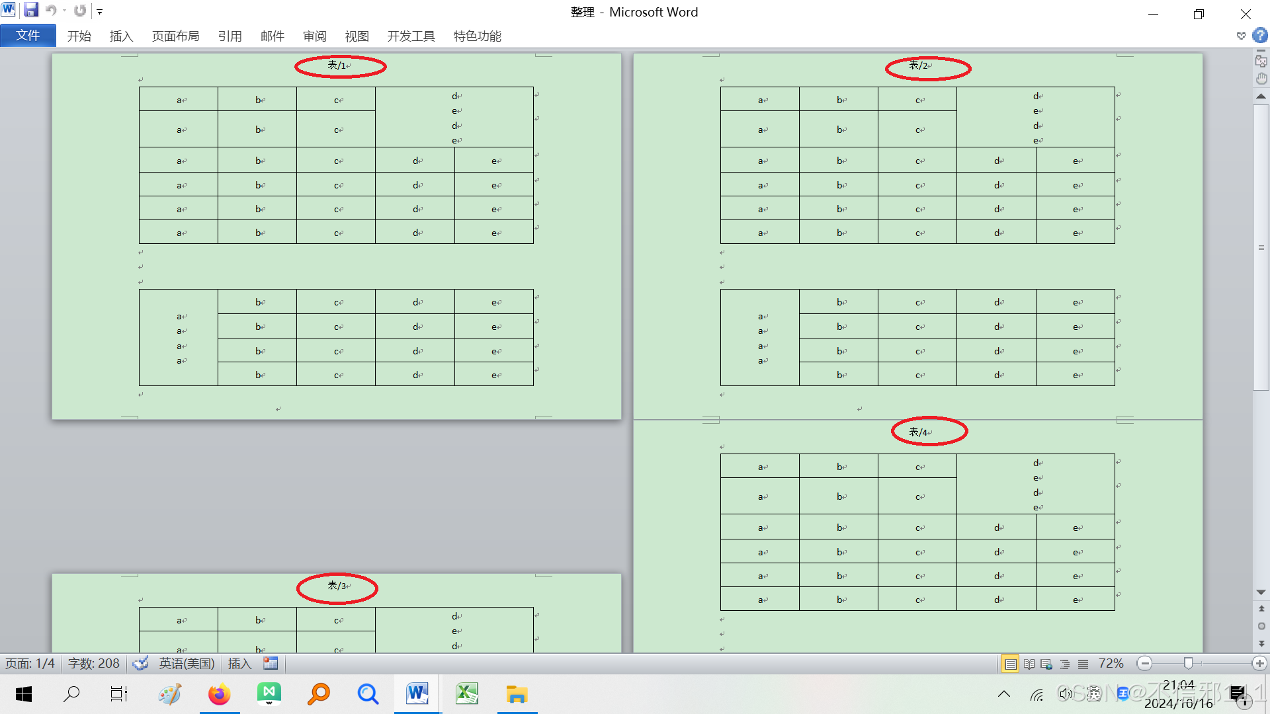Switch to Web Layout view icon

[x=1046, y=664]
